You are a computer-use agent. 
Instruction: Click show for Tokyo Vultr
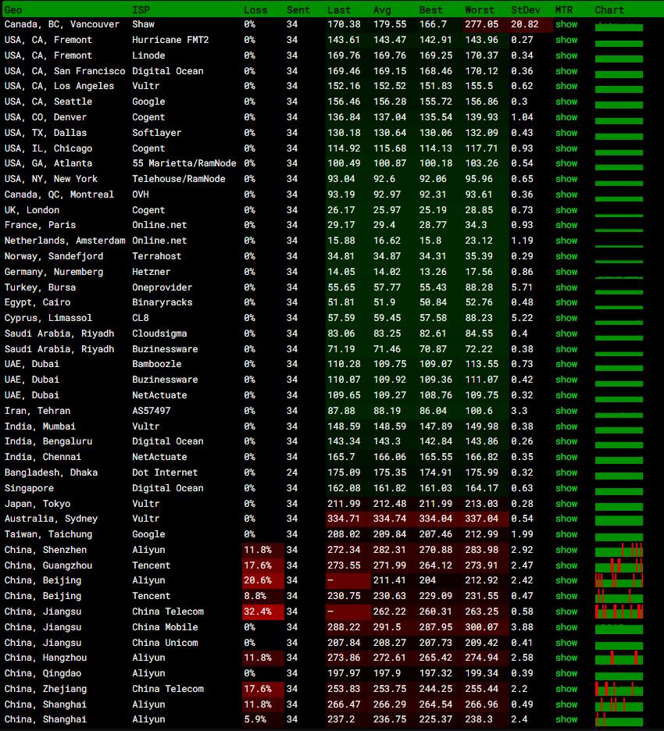point(566,504)
